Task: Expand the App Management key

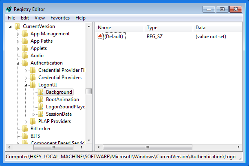Action: click(x=18, y=34)
